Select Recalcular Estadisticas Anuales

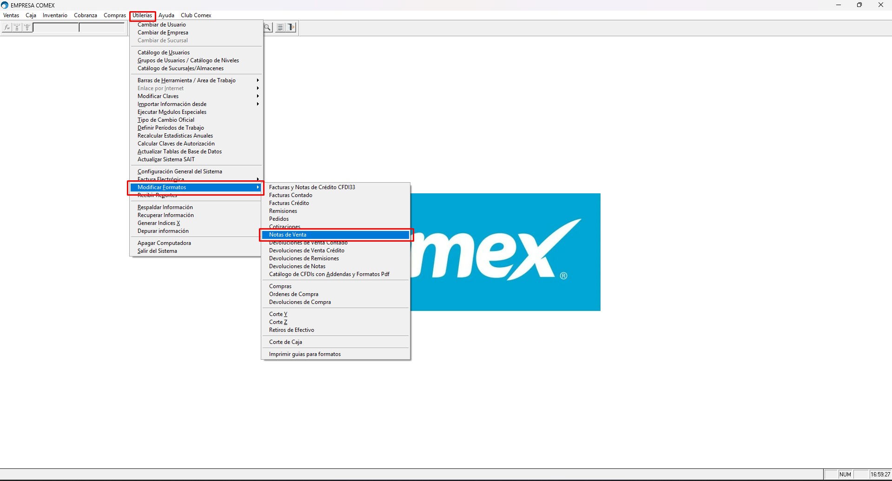[x=196, y=136]
